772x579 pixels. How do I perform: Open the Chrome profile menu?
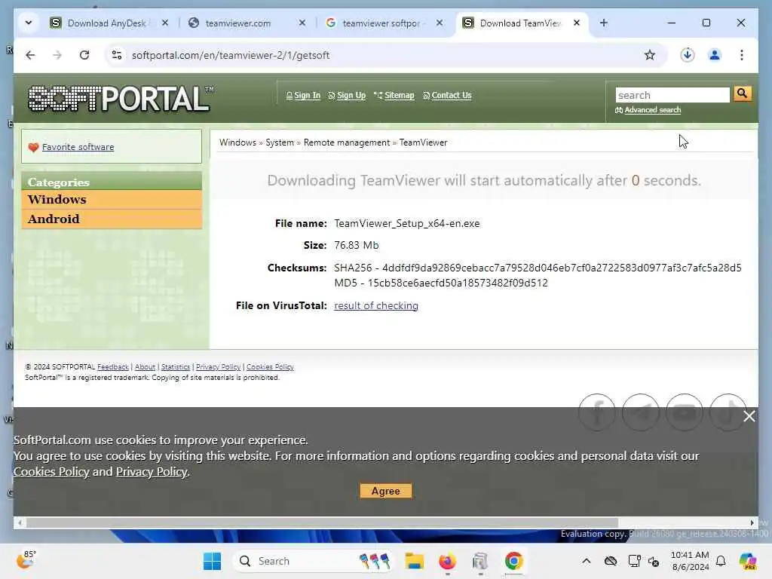[715, 55]
